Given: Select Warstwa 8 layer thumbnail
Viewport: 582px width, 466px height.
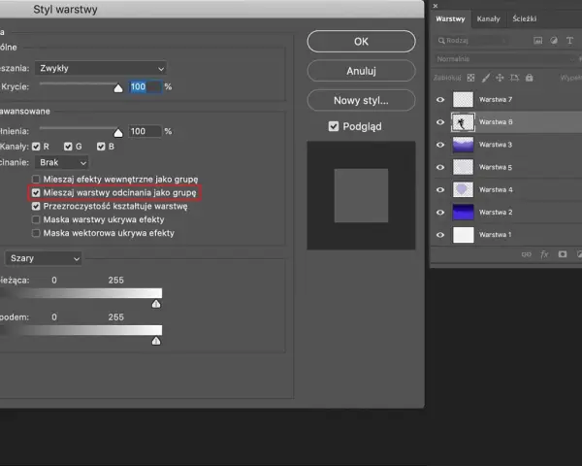Looking at the screenshot, I should click(x=464, y=122).
